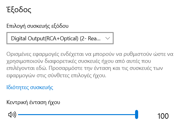The height and width of the screenshot is (123, 185).
Task: Click the description line starting "Ορισμένες εφαρμογές"
Action: (90, 54)
